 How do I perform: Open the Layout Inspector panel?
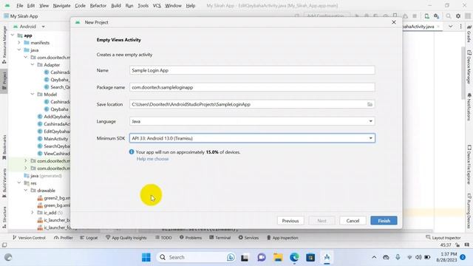pyautogui.click(x=443, y=238)
